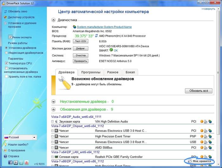Screen dimensions: 222x168
Task: Open the driver info document icon for VIA High Definition Audio
Action: (206, 121)
